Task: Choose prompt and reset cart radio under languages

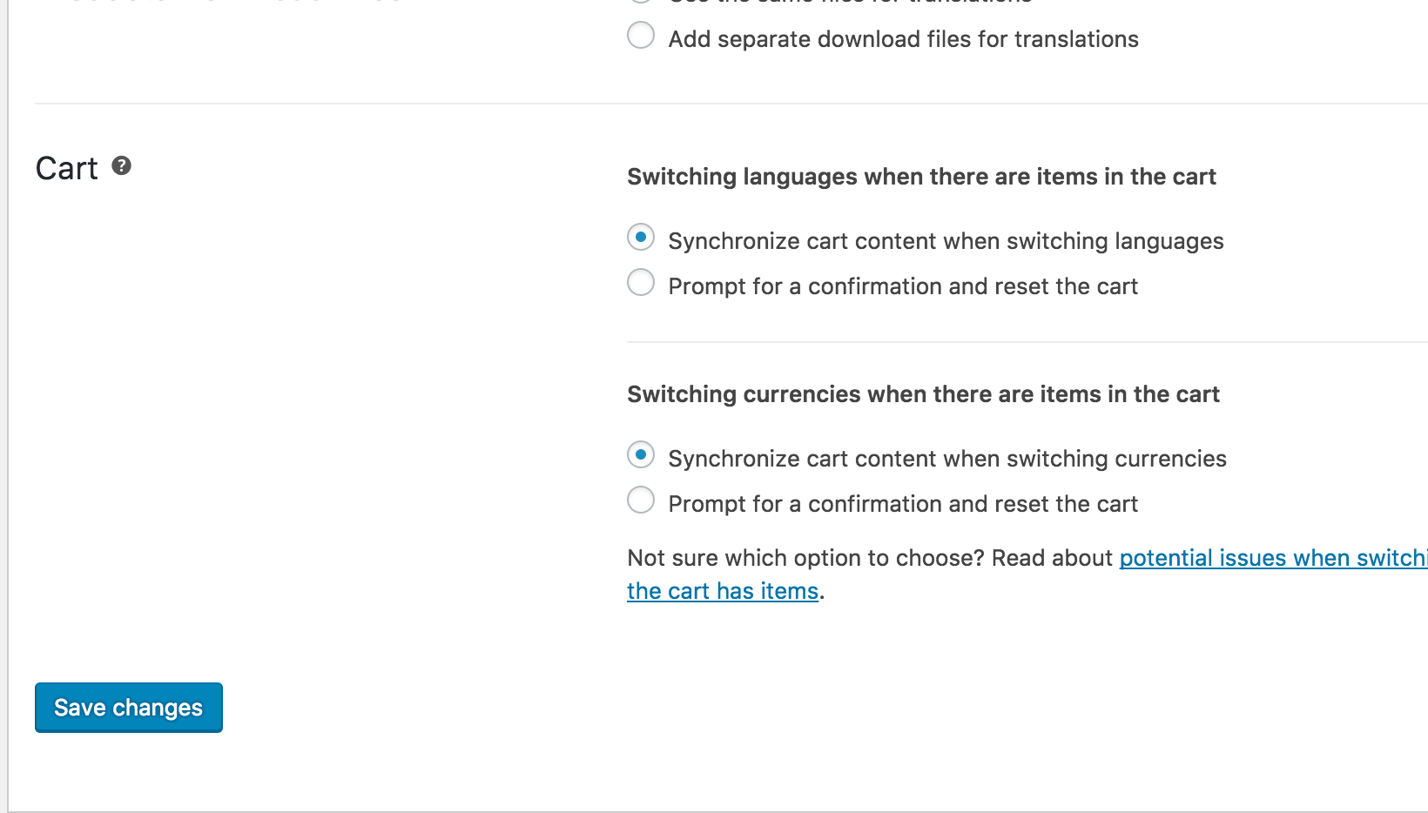Action: coord(641,282)
